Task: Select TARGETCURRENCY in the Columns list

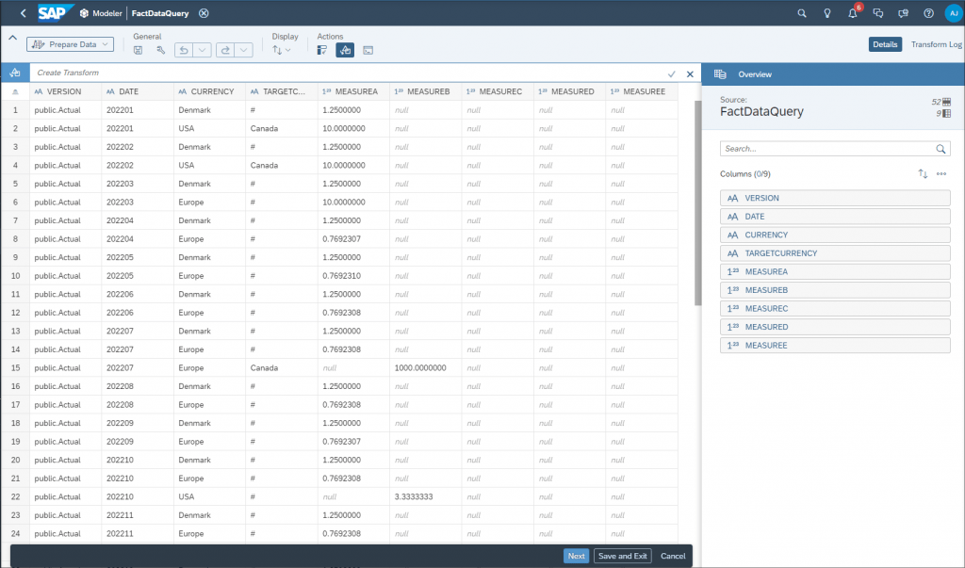Action: coord(835,253)
